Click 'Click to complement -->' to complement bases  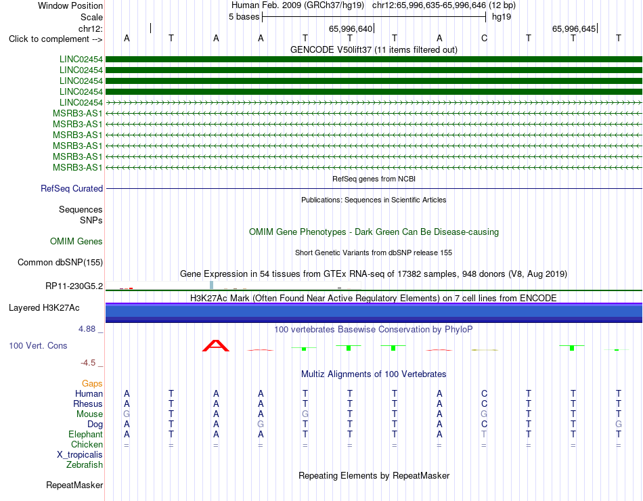pyautogui.click(x=56, y=39)
